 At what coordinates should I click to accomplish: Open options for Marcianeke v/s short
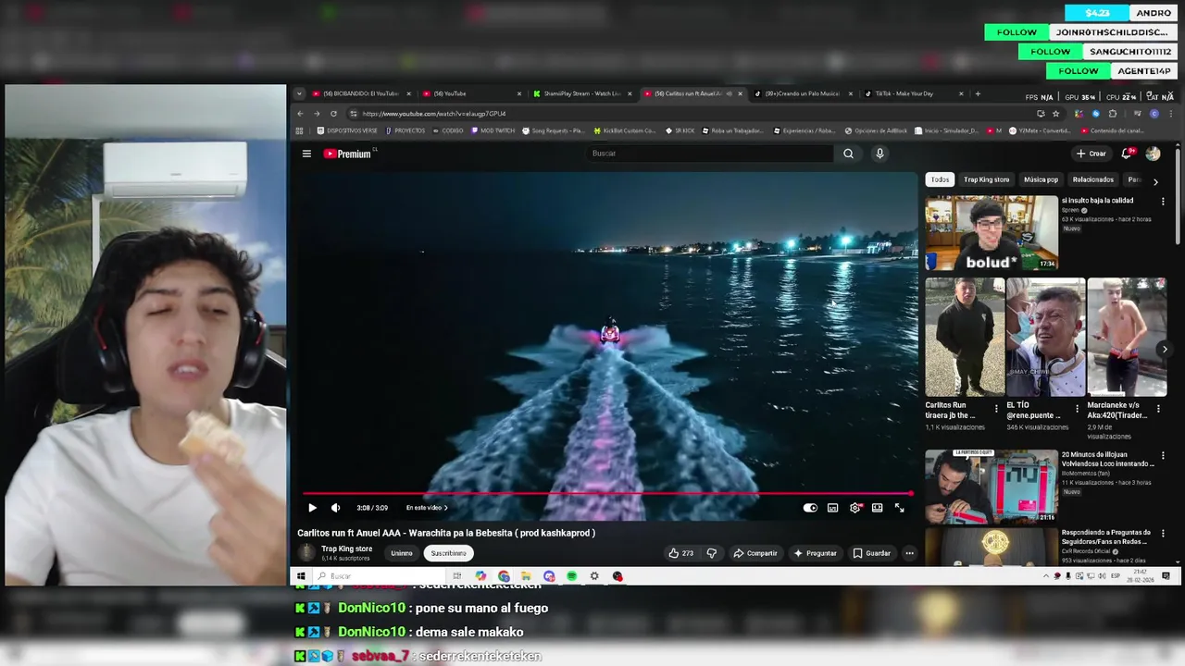click(1159, 408)
